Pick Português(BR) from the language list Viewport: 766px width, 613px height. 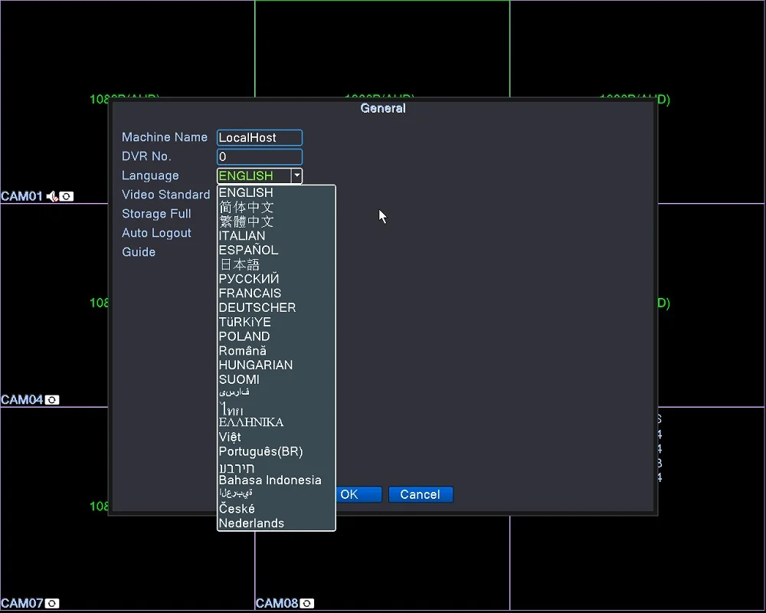pyautogui.click(x=276, y=451)
